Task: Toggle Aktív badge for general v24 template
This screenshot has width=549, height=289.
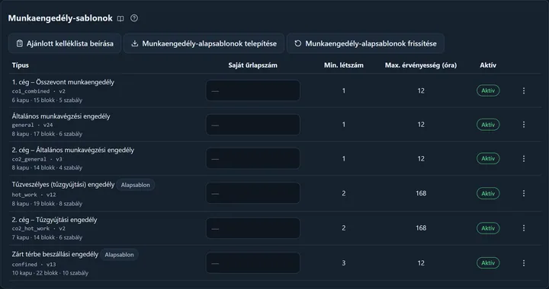Action: tap(488, 125)
